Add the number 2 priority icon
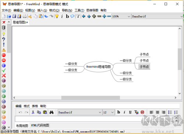Viewport: 184px width, 134px height. 4,86
